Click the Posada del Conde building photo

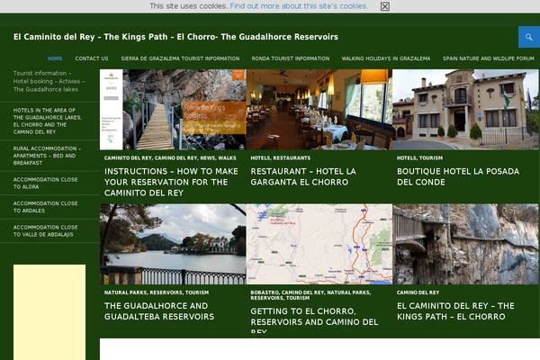465,110
